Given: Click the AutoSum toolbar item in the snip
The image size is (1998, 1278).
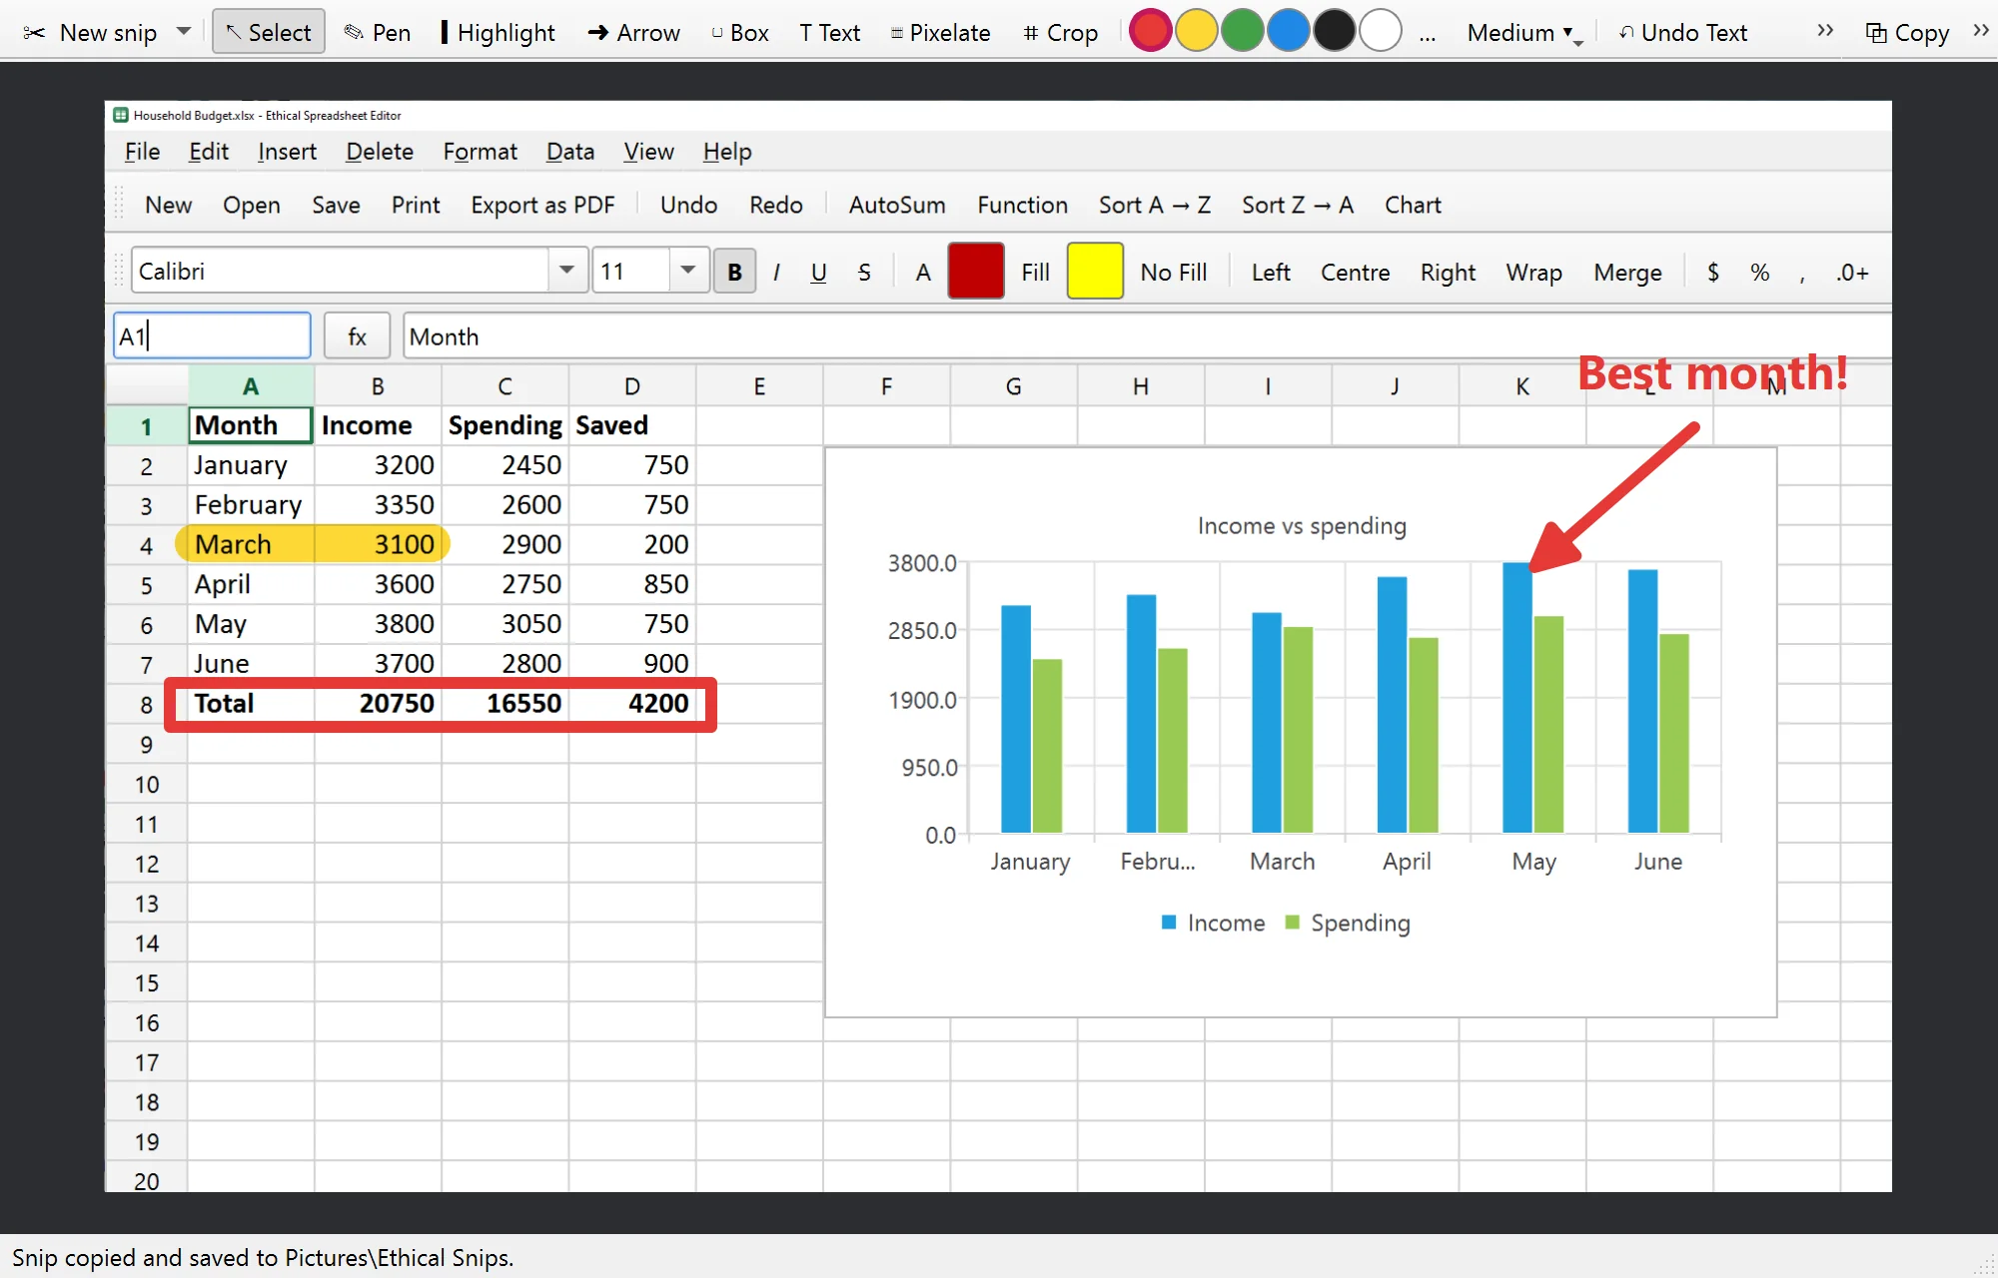Looking at the screenshot, I should [896, 205].
